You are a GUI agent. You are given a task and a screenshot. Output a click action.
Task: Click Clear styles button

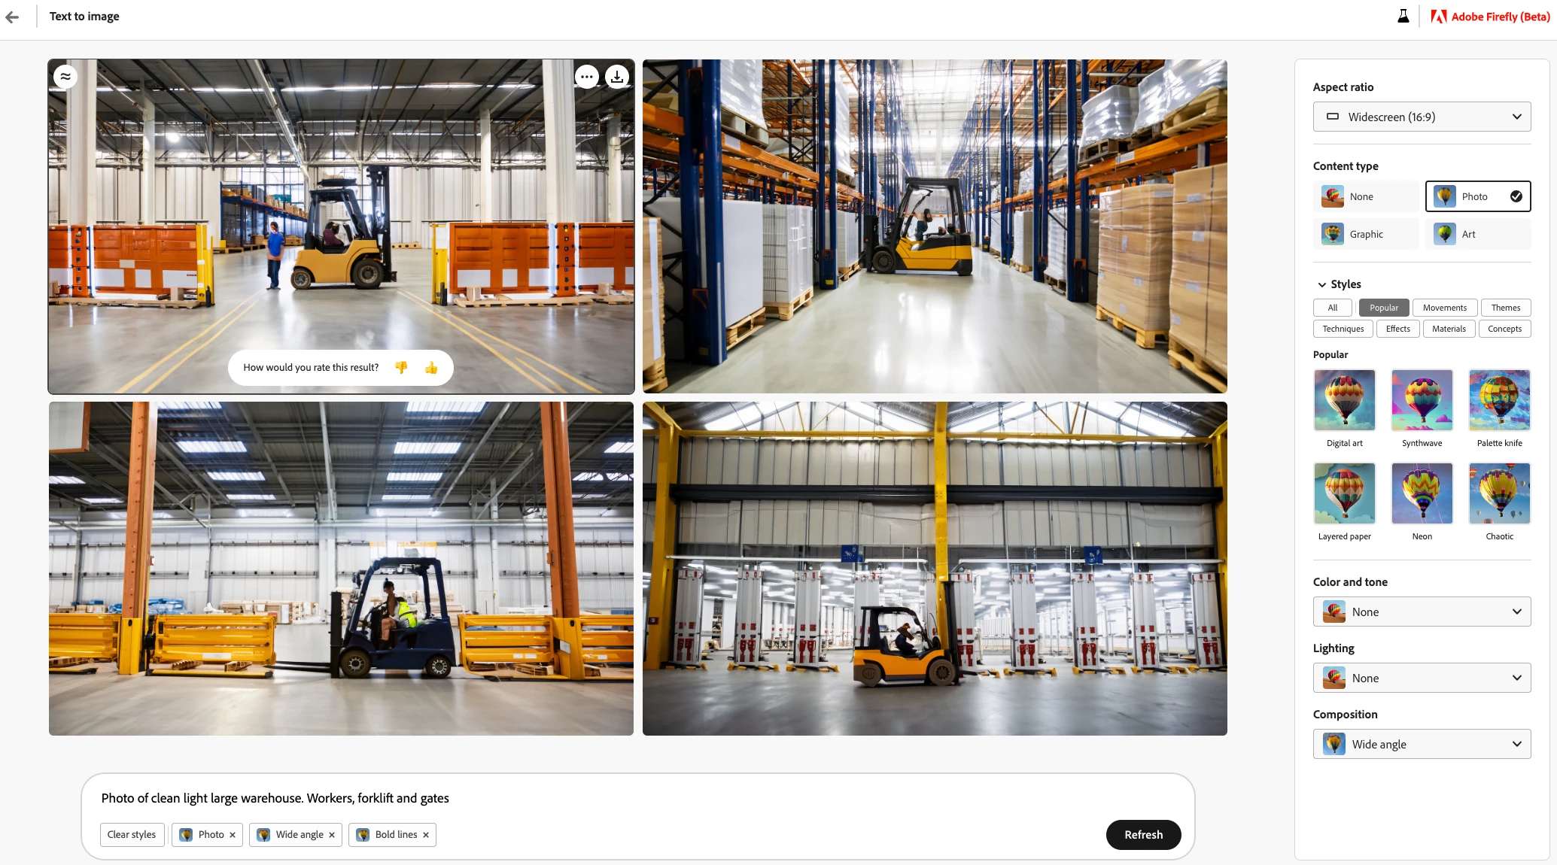[x=132, y=835]
